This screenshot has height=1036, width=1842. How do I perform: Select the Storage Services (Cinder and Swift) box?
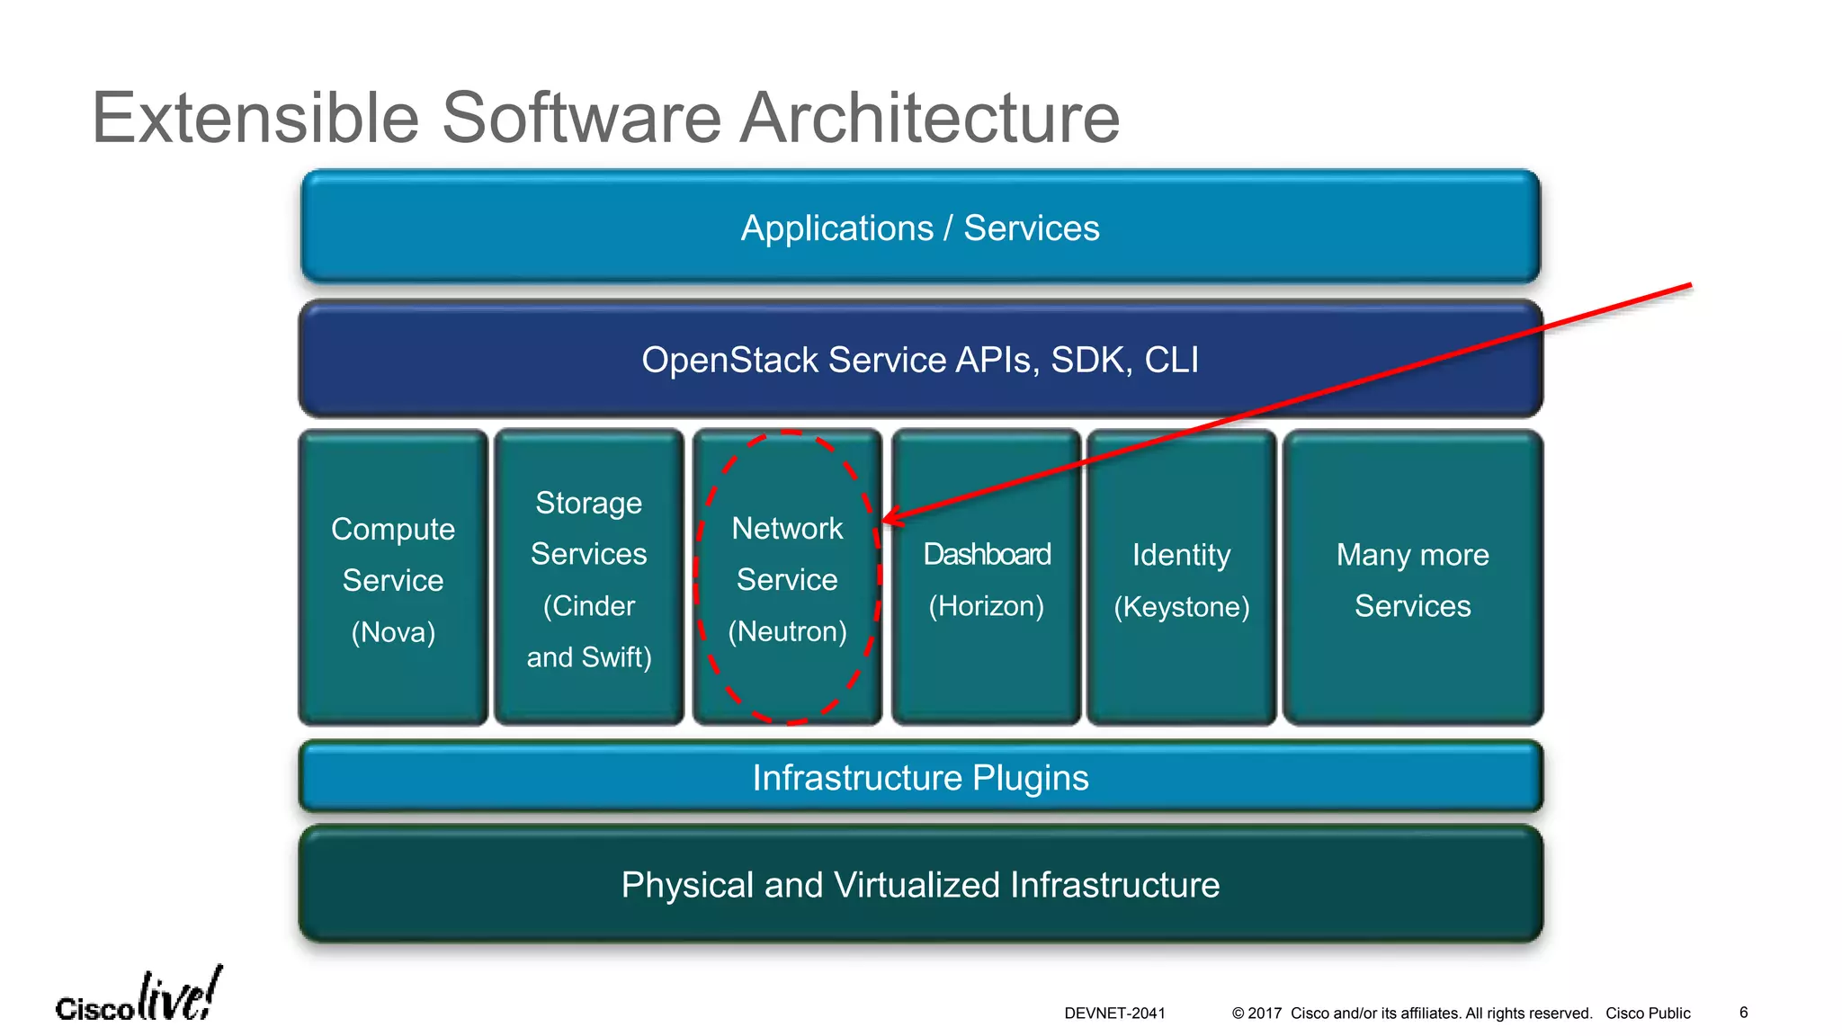point(588,579)
